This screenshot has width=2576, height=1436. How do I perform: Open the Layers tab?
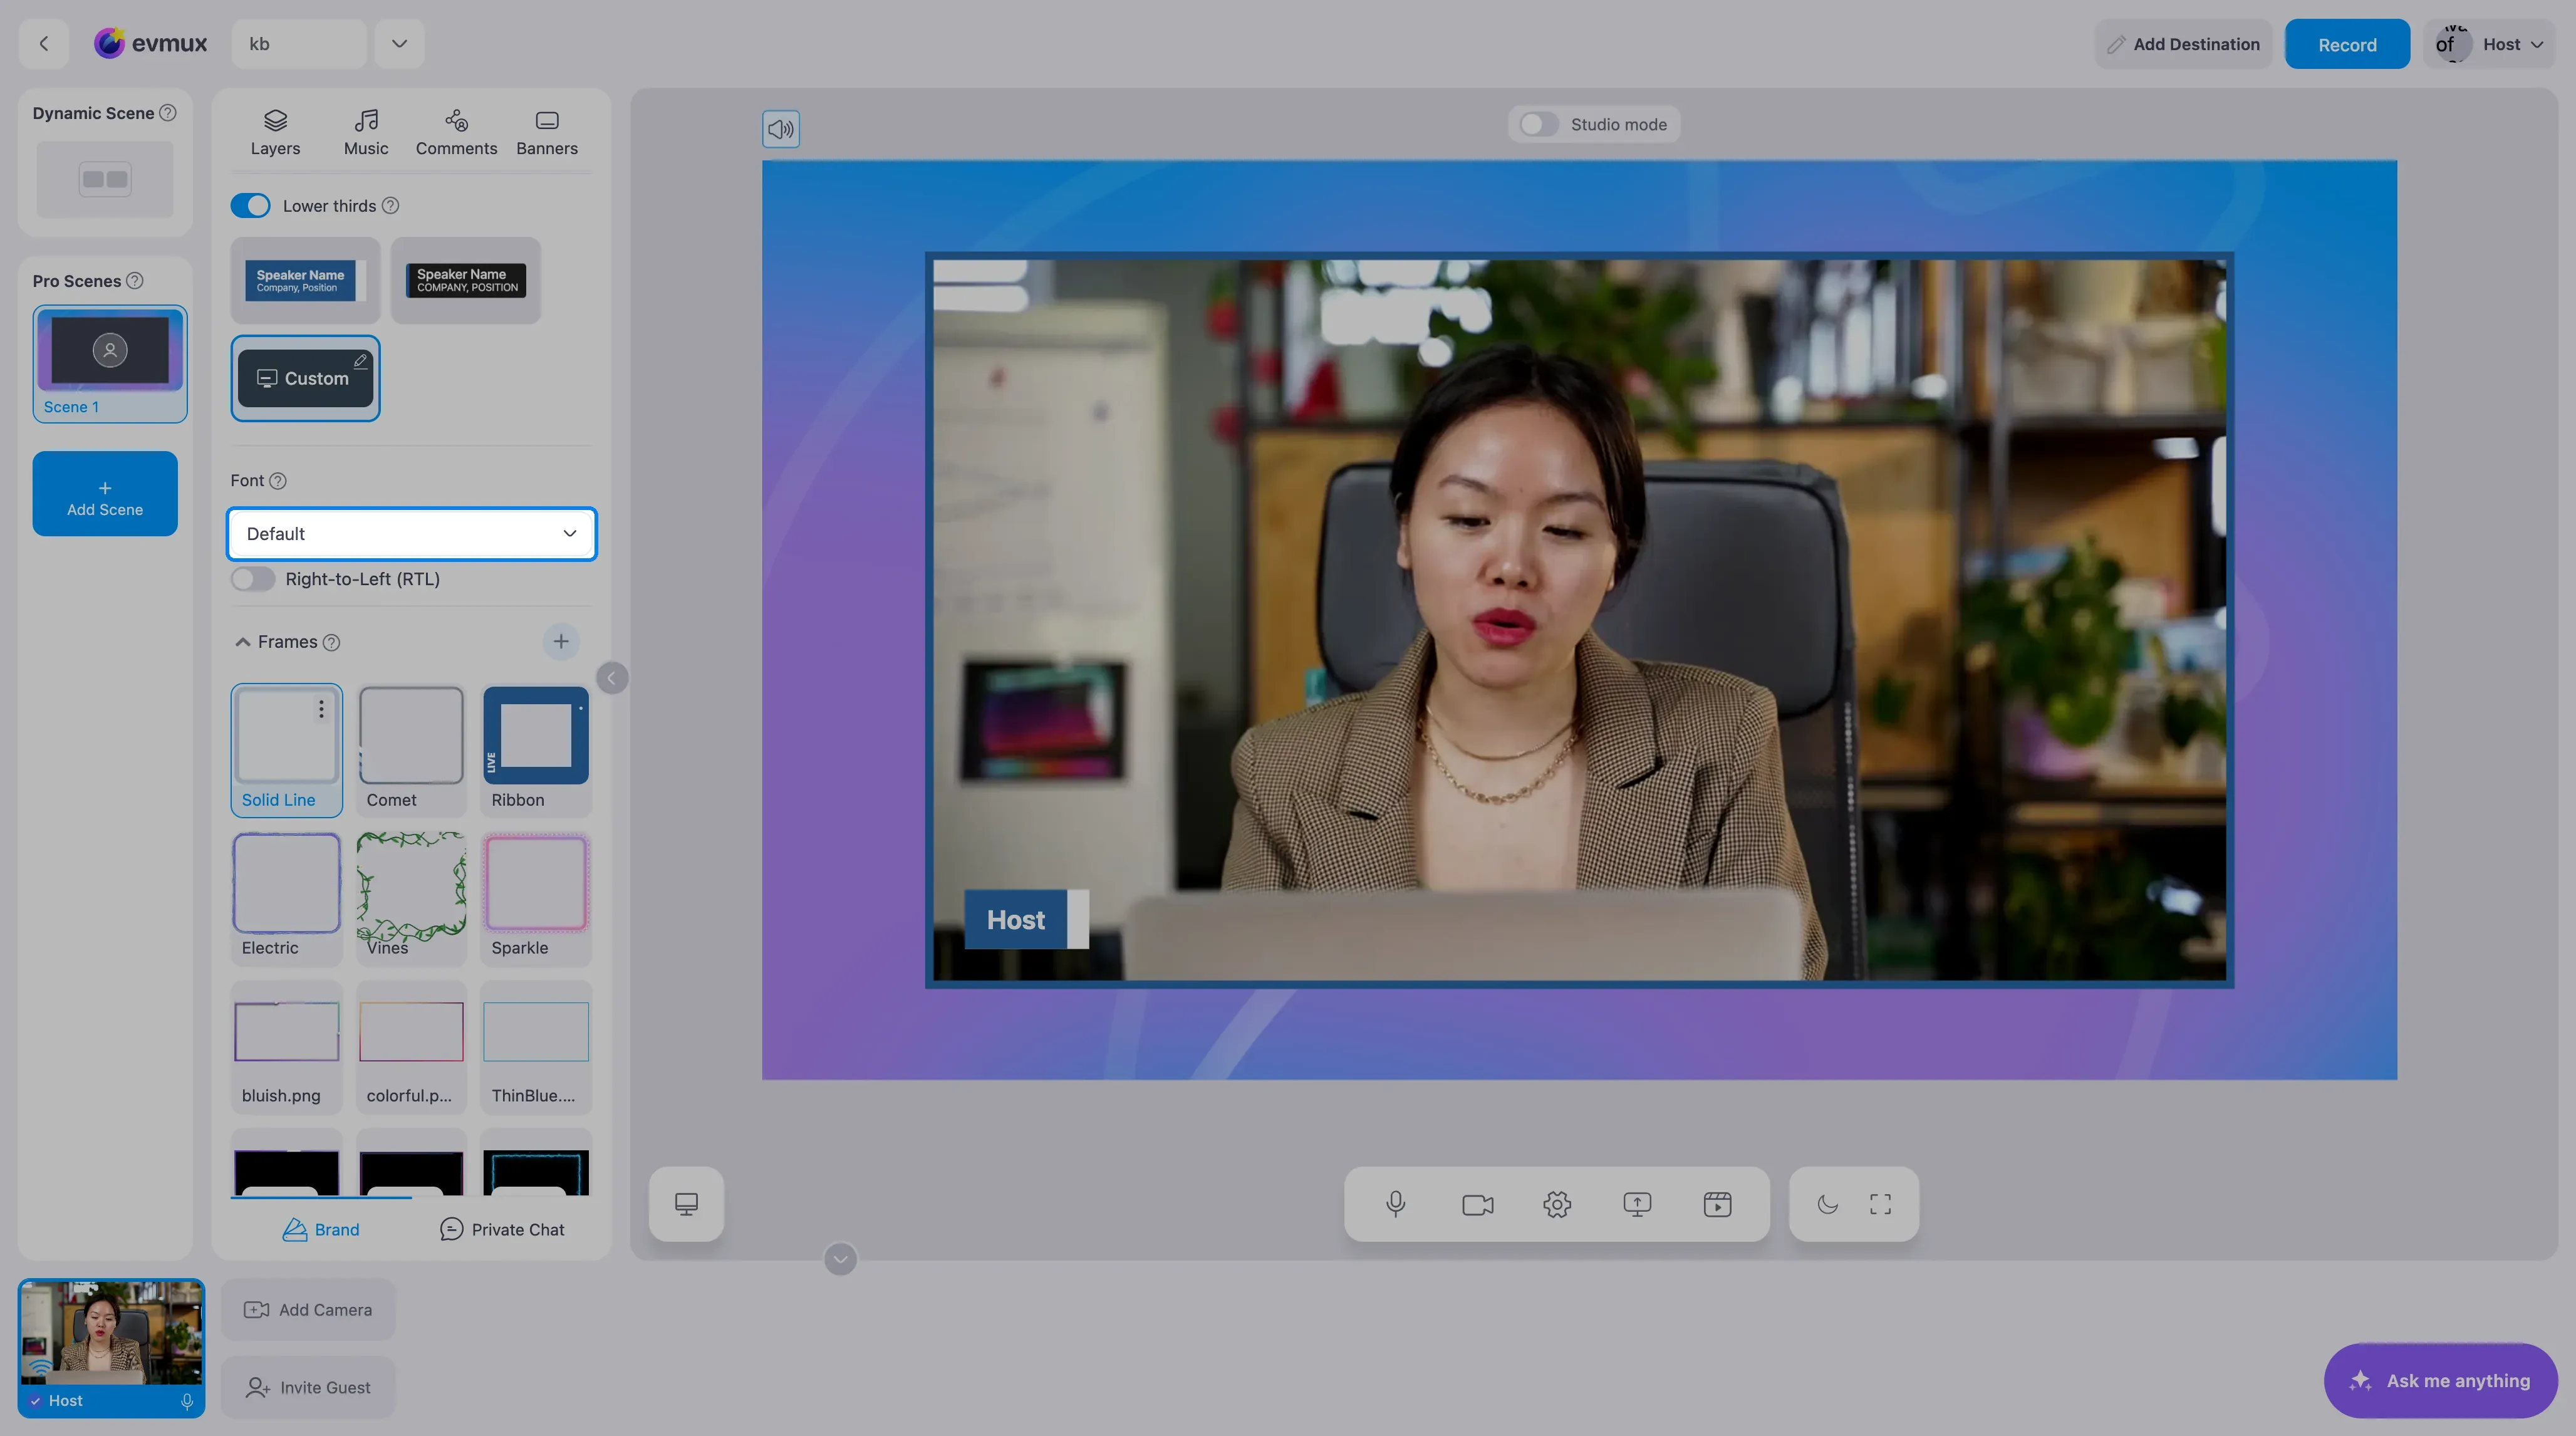275,132
